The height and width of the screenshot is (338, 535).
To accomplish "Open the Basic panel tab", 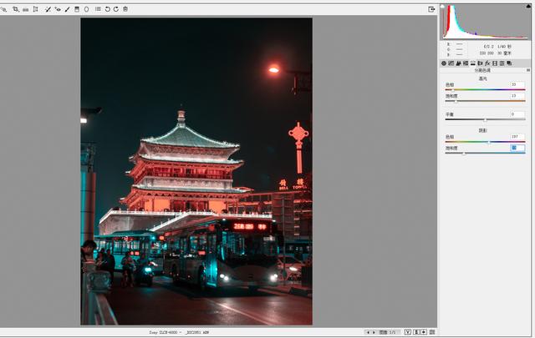I will pos(444,63).
